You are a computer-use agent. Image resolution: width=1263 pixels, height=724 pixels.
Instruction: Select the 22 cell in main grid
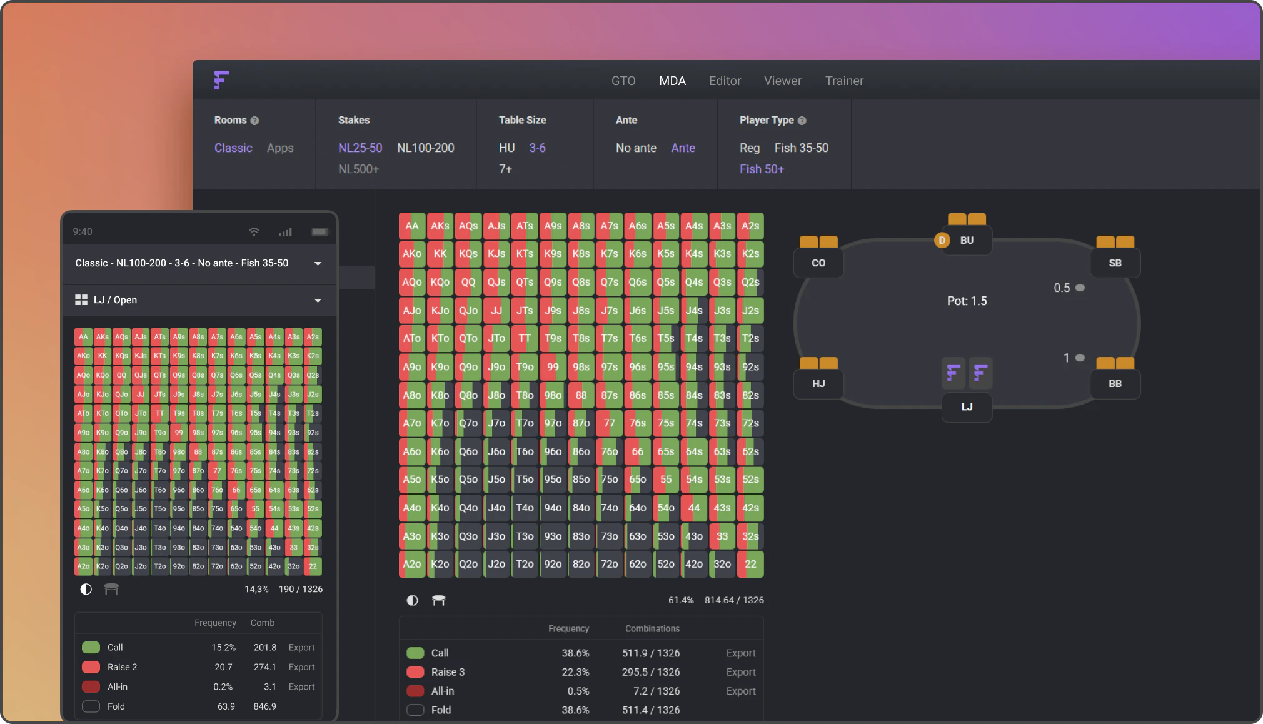coord(750,564)
